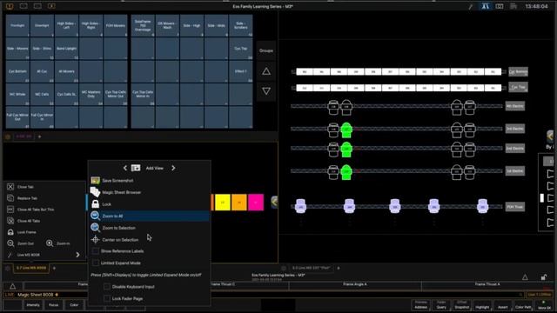Click the Color encoder button
This screenshot has height=313, width=557.
(x=74, y=305)
